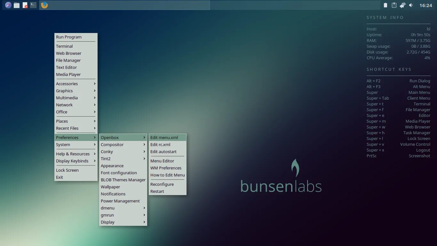Viewport: 437px width, 246px height.
Task: Select Text Editor in the main menu
Action: pyautogui.click(x=76, y=67)
